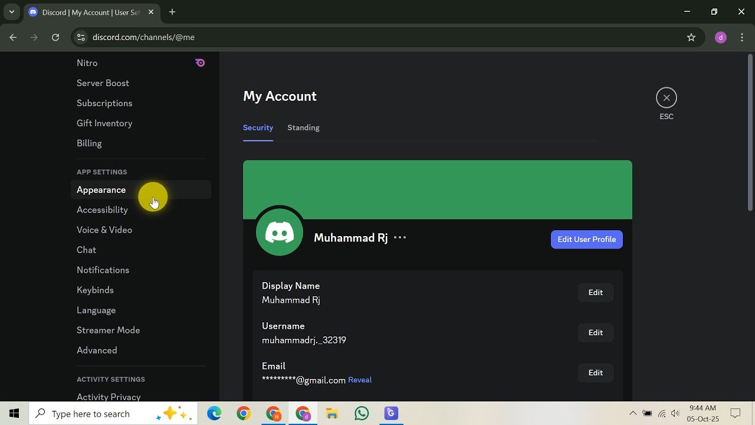Click the 'APP SETTINGS' section label
755x425 pixels.
[x=101, y=172]
